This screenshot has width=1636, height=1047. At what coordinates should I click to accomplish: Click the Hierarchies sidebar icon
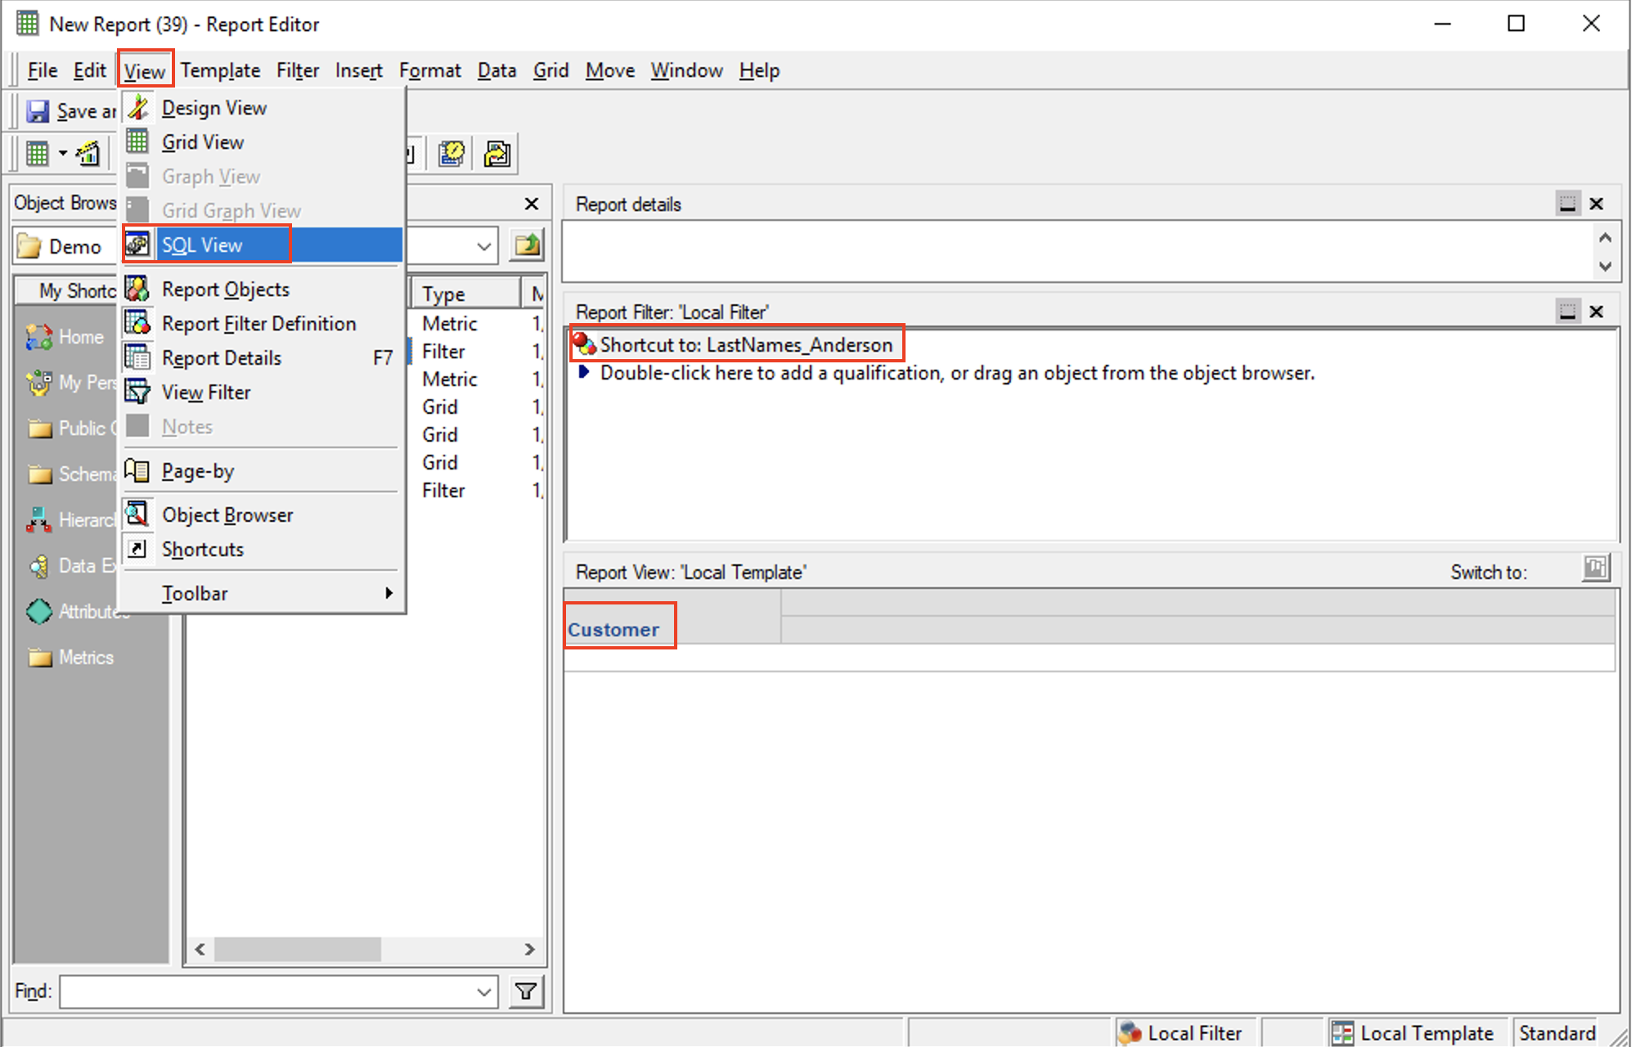click(38, 519)
